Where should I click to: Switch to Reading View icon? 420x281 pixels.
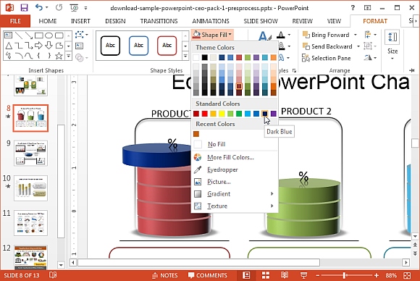pyautogui.click(x=285, y=275)
